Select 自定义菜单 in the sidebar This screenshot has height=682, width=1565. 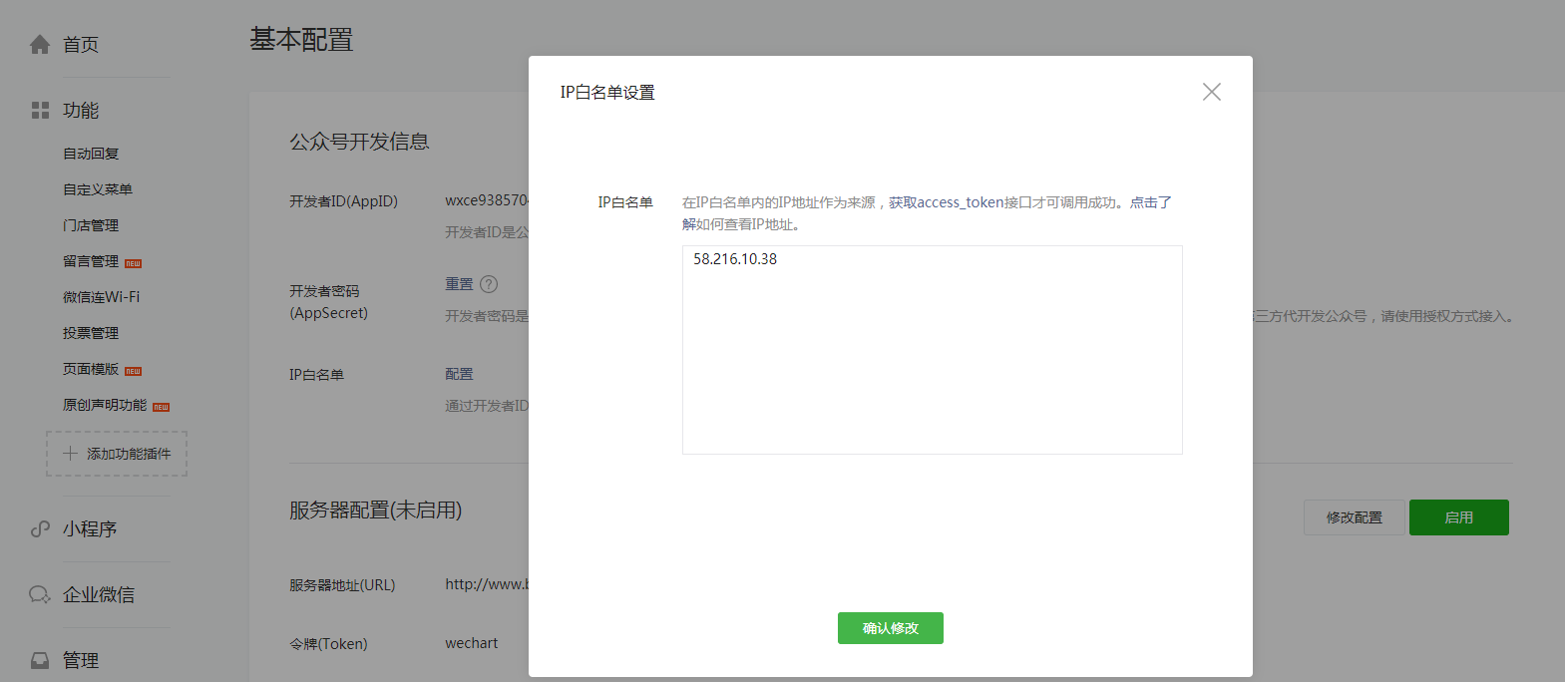point(98,189)
